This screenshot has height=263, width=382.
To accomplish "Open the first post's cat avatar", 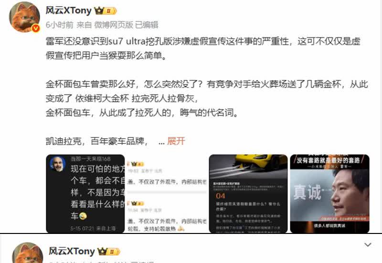I will coord(24,17).
